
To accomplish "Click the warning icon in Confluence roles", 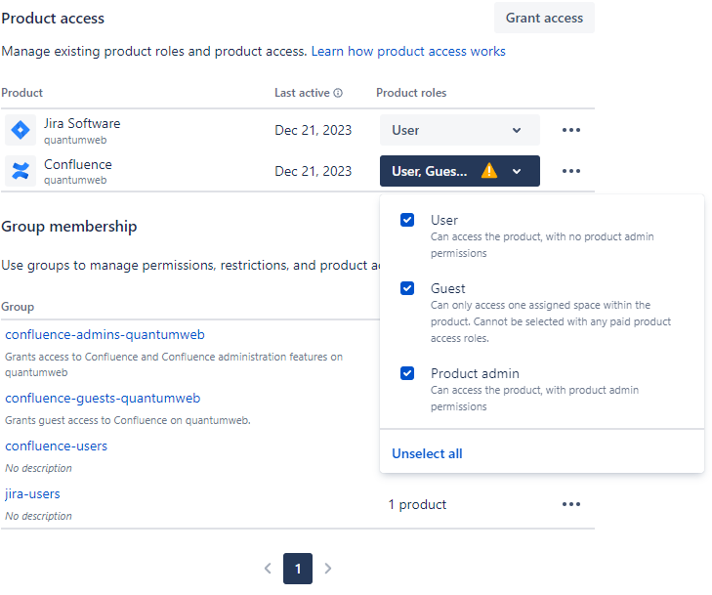I will (x=489, y=171).
